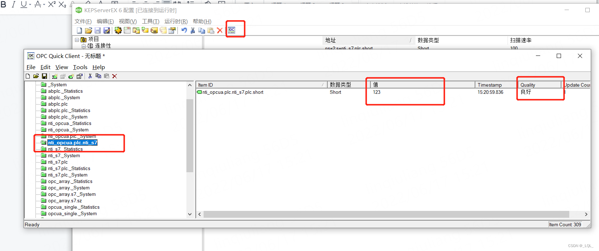The width and height of the screenshot is (599, 251).
Task: Click the 地址 column header in KEPServerEX
Action: click(x=369, y=40)
